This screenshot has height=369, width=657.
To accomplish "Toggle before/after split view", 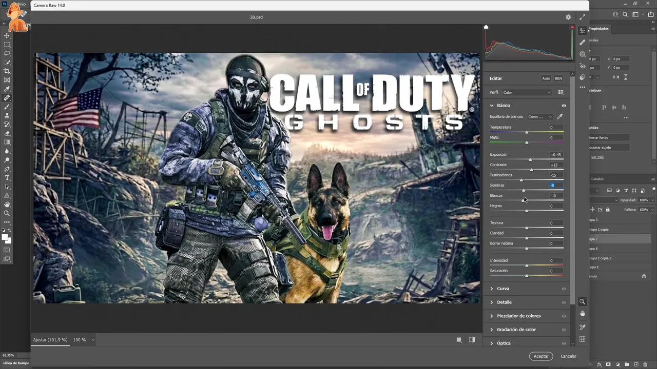I will (x=472, y=339).
